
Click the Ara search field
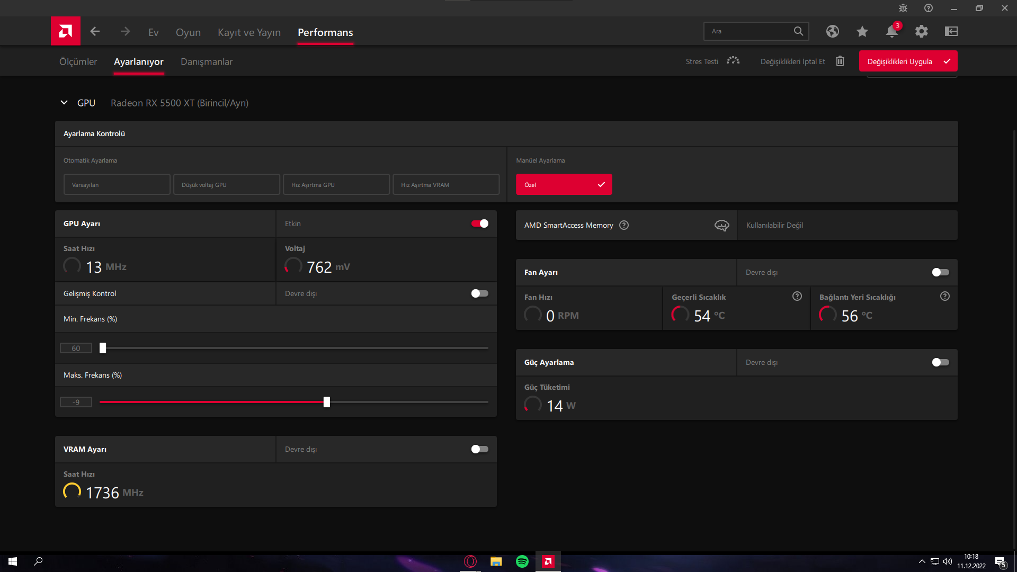pos(747,31)
